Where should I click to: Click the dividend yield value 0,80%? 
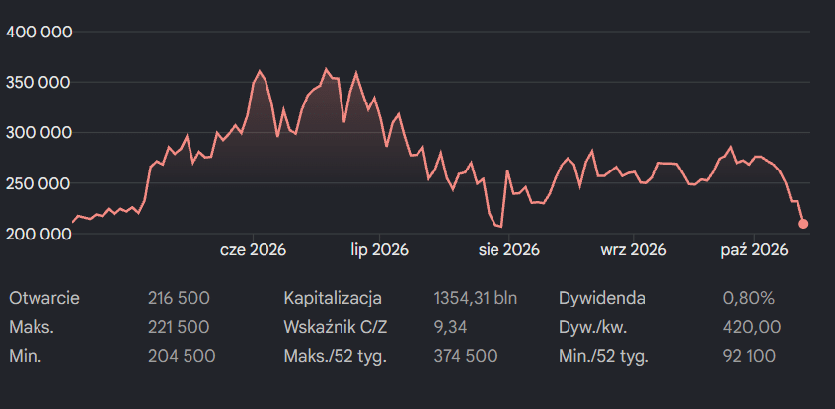coord(749,298)
